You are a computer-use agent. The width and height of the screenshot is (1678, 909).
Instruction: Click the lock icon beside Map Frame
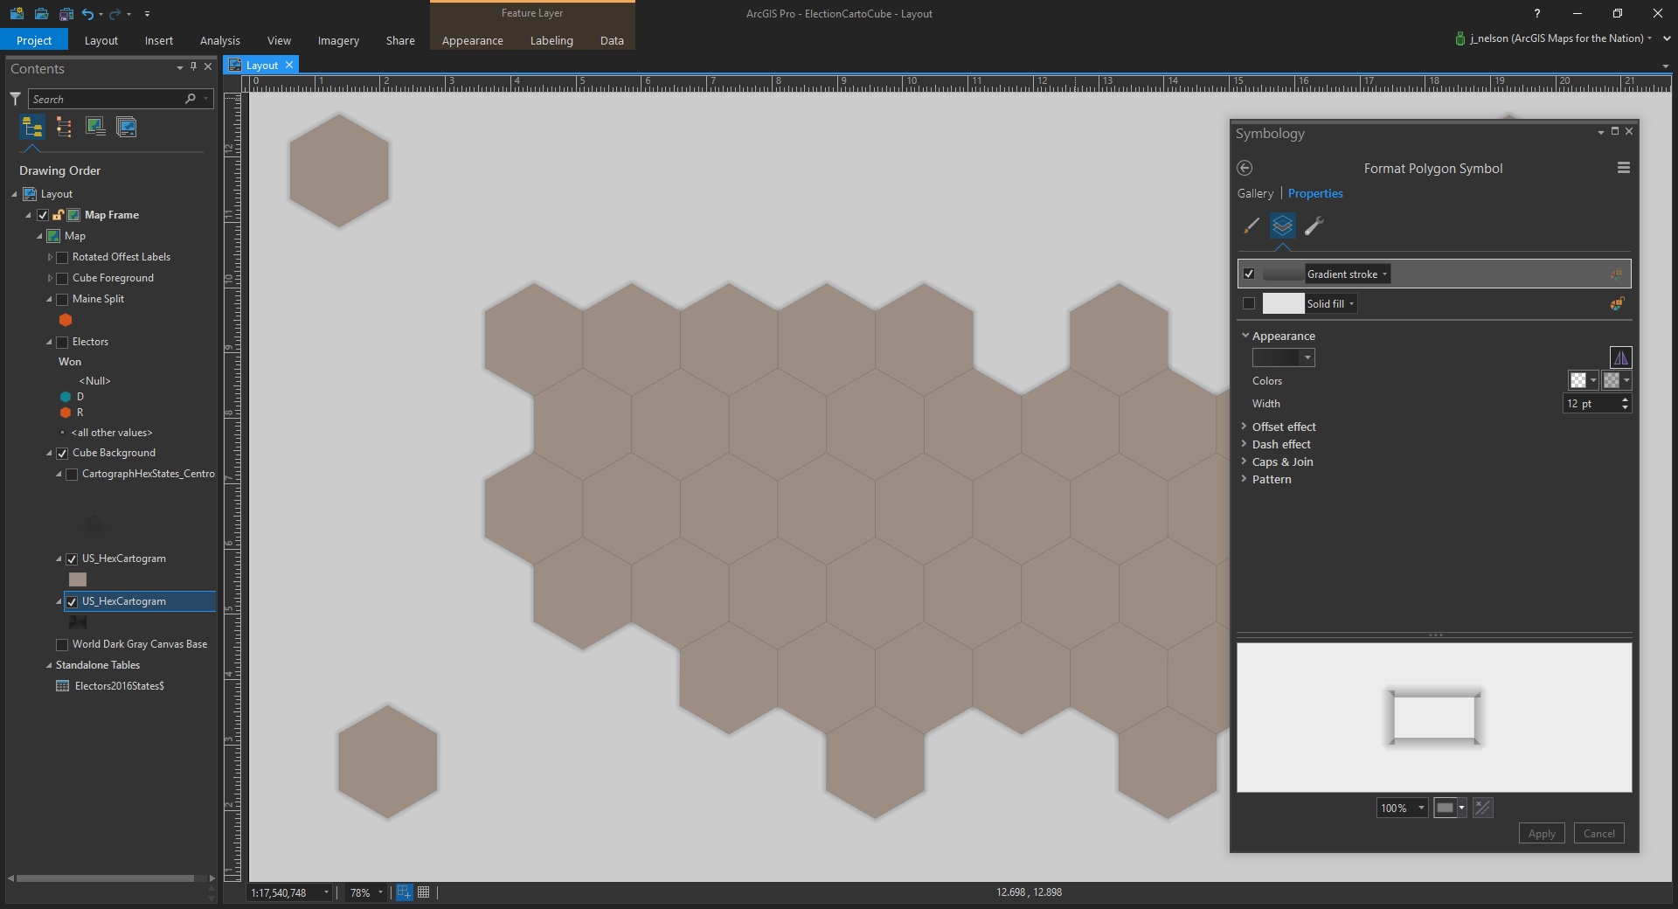click(58, 215)
